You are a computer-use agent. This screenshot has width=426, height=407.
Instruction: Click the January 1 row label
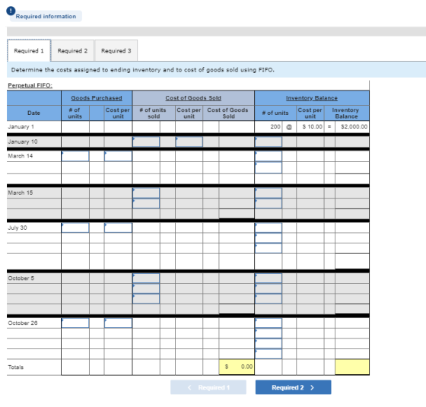coord(21,127)
